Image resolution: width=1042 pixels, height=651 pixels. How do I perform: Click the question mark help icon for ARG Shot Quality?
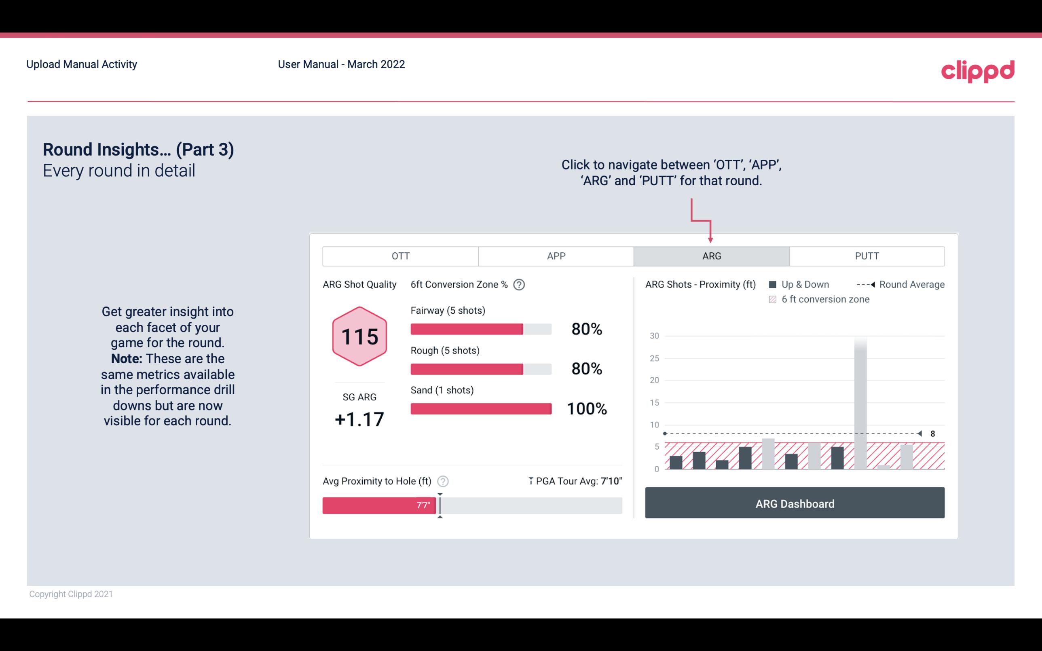pyautogui.click(x=520, y=284)
